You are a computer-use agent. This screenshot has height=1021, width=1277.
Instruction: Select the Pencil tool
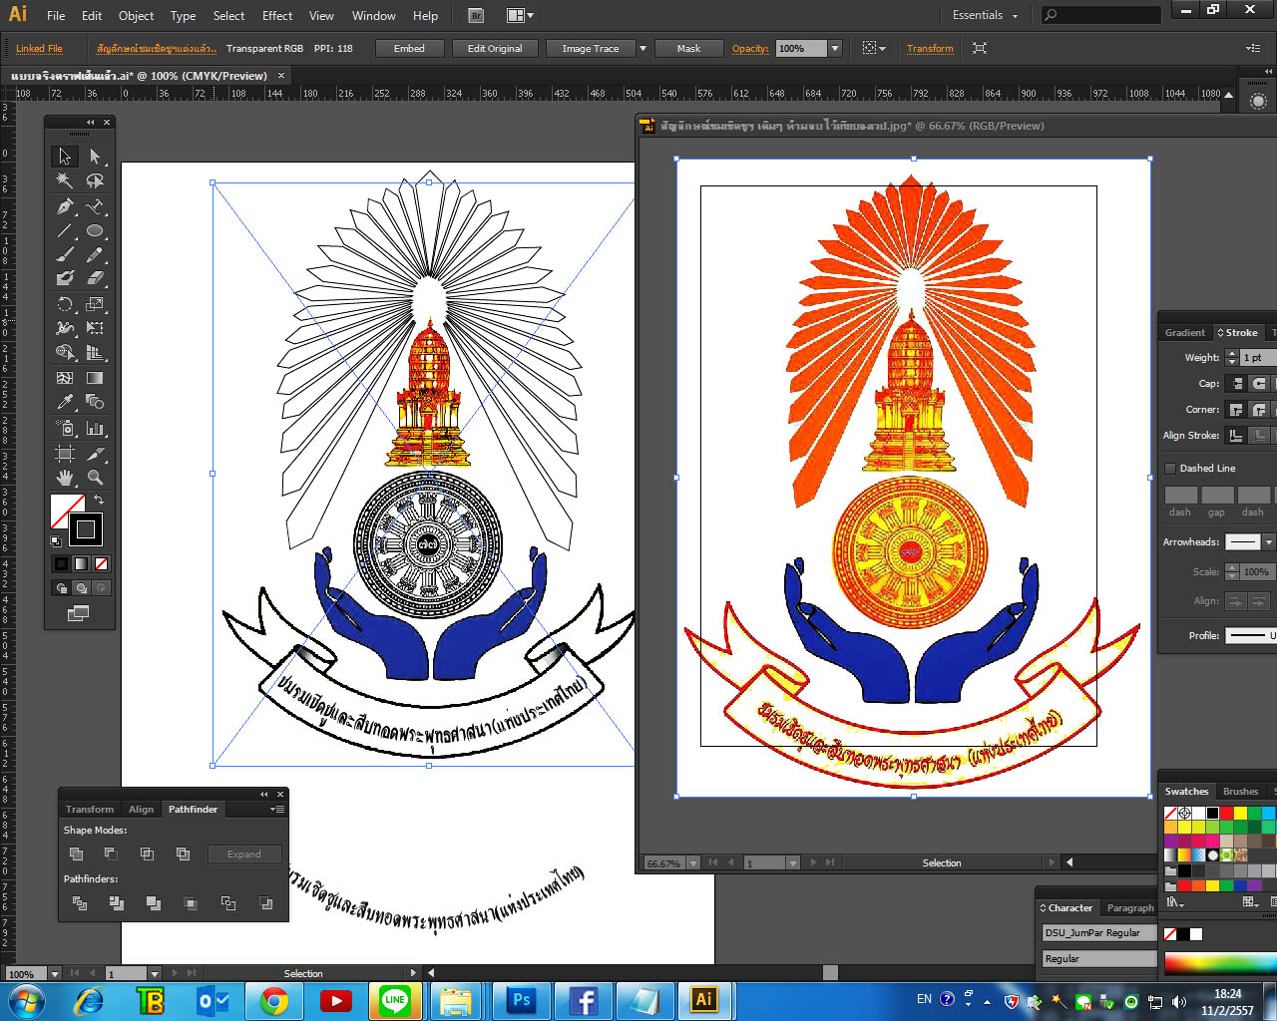coord(95,254)
